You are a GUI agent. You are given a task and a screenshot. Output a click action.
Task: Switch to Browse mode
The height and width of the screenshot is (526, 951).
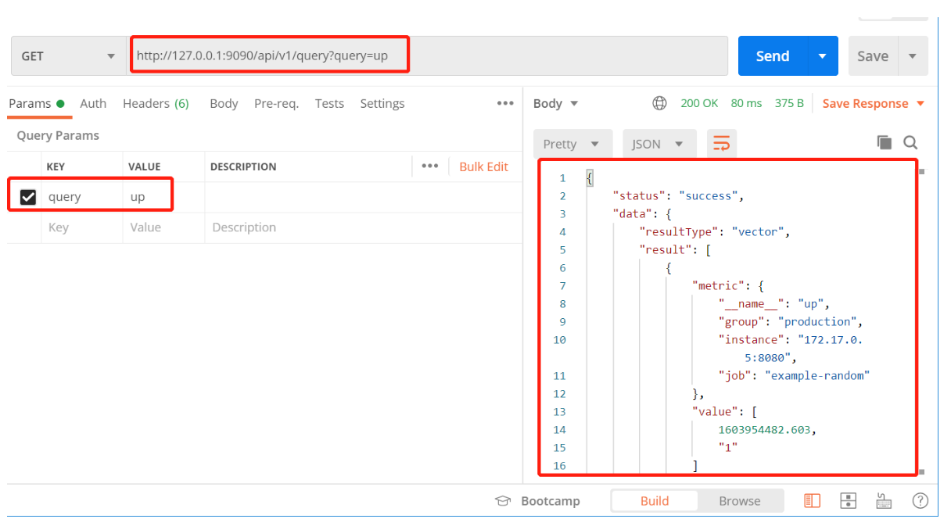click(740, 501)
